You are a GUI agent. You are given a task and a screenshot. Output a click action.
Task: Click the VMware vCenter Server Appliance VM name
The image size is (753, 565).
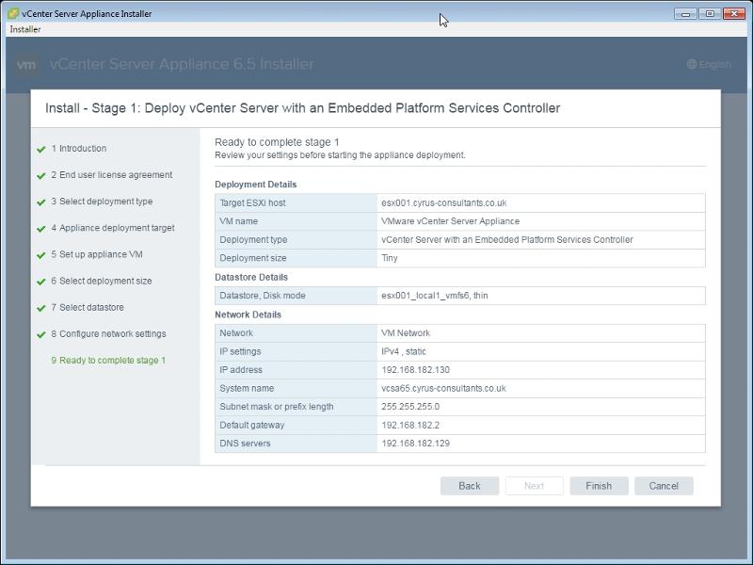coord(451,221)
